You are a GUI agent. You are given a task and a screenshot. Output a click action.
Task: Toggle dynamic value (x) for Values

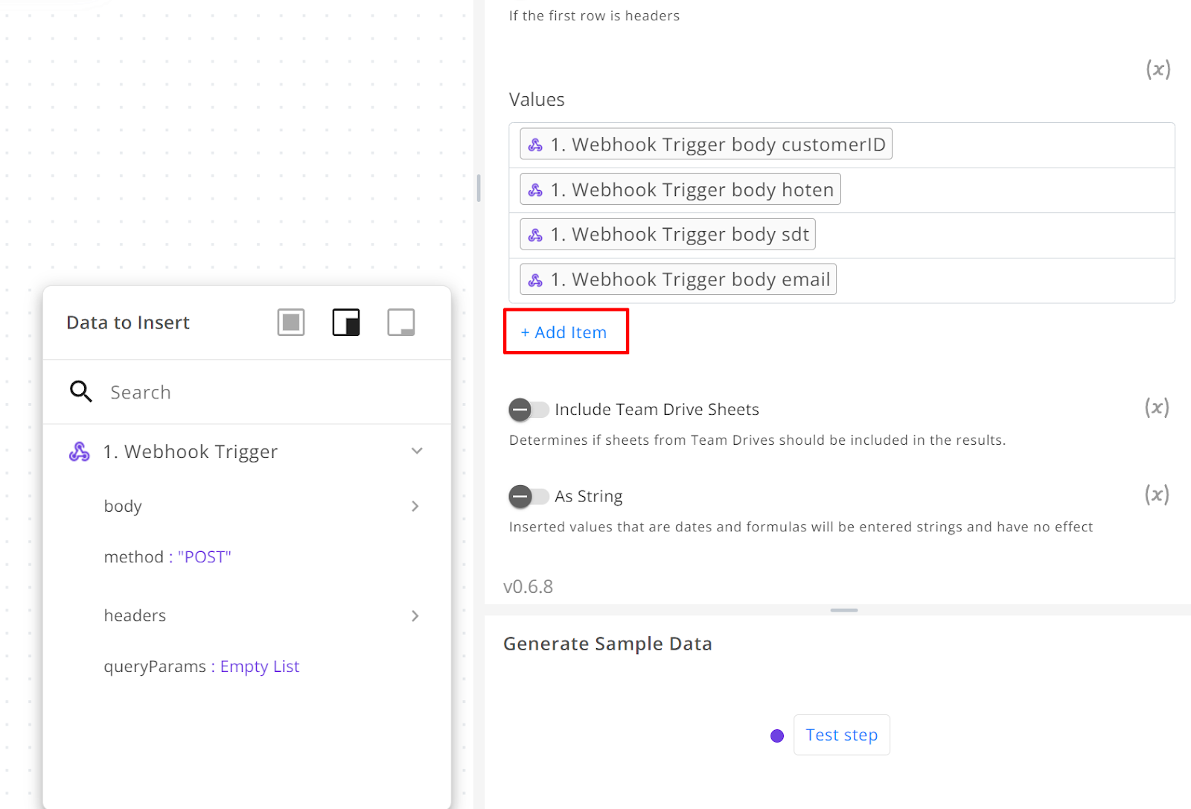[1158, 69]
